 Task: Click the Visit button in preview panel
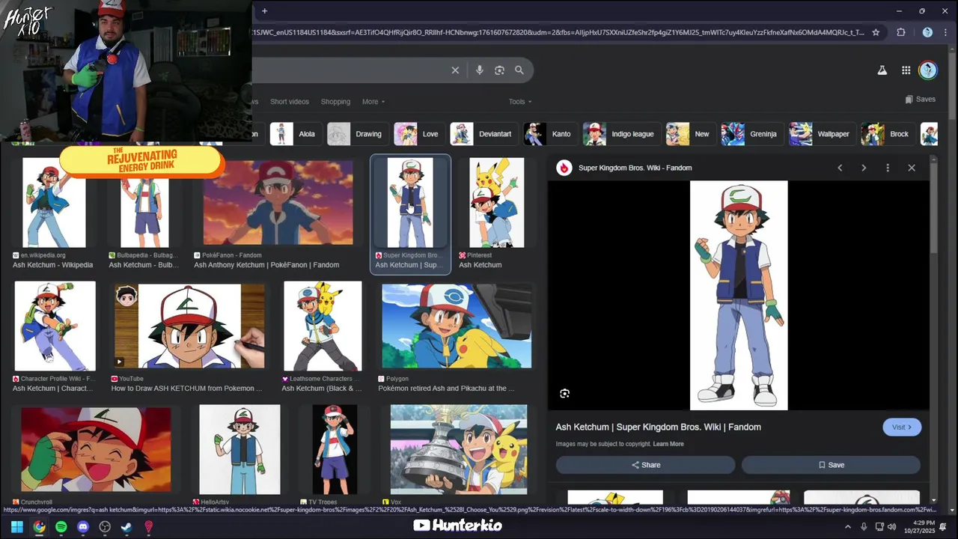[902, 427]
